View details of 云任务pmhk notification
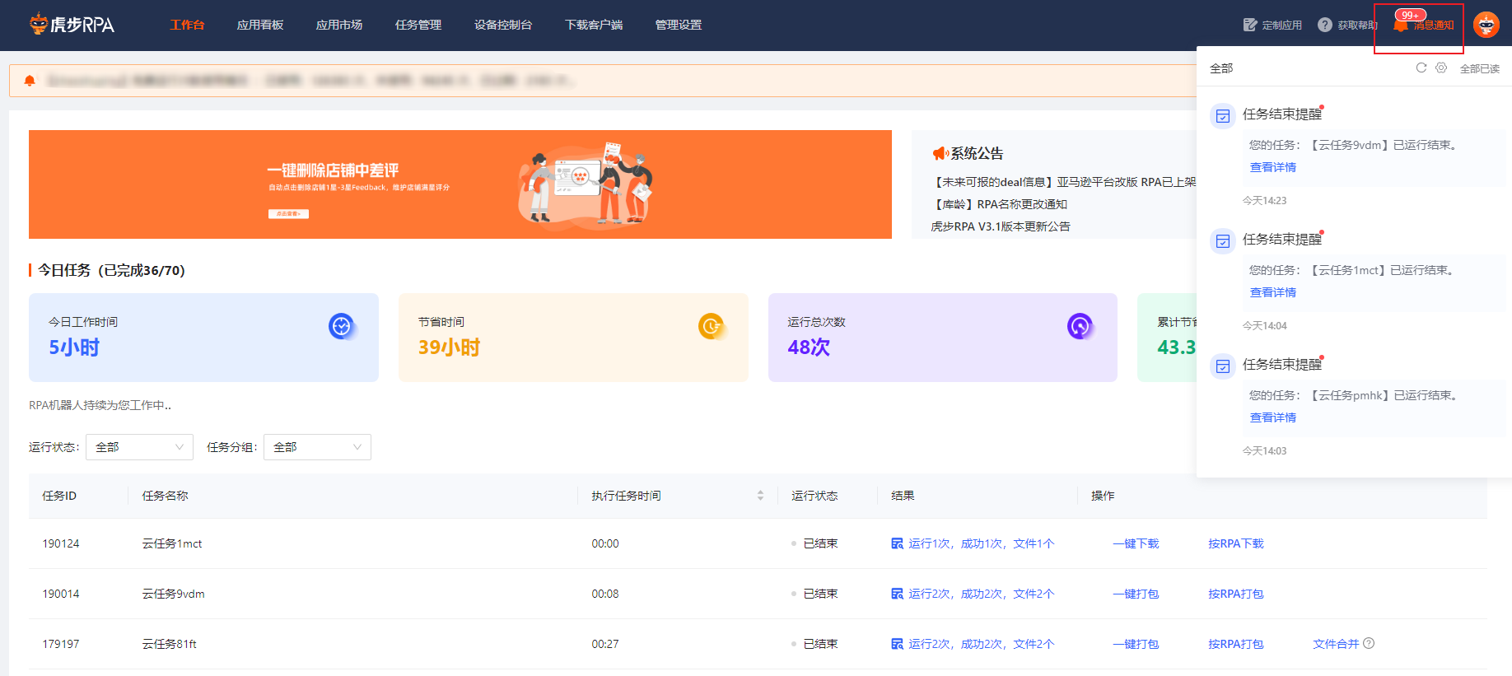This screenshot has height=676, width=1512. click(x=1273, y=417)
